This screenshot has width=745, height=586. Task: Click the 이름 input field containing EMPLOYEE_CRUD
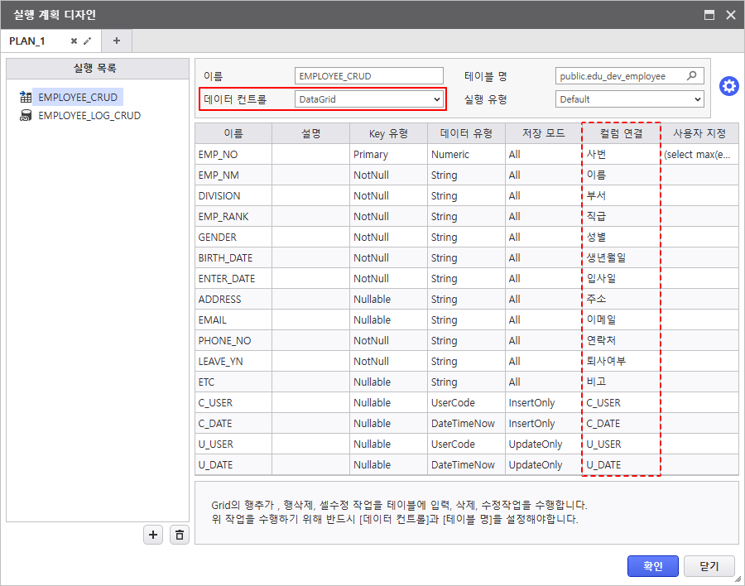pyautogui.click(x=369, y=76)
